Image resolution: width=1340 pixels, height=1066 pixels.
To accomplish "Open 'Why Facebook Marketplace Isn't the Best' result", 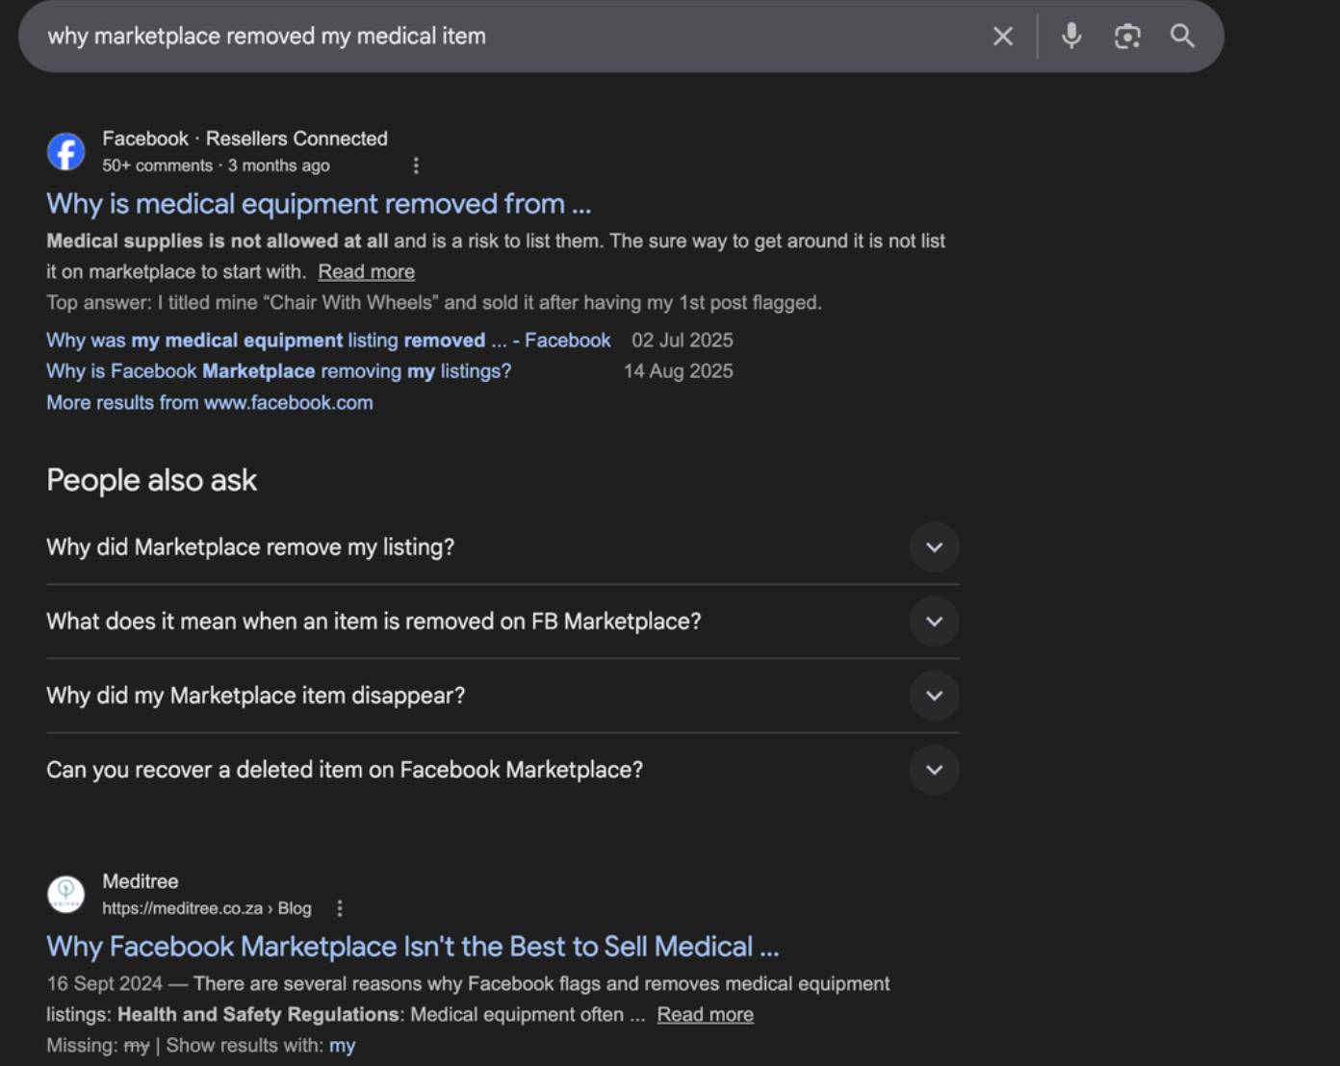I will [413, 947].
